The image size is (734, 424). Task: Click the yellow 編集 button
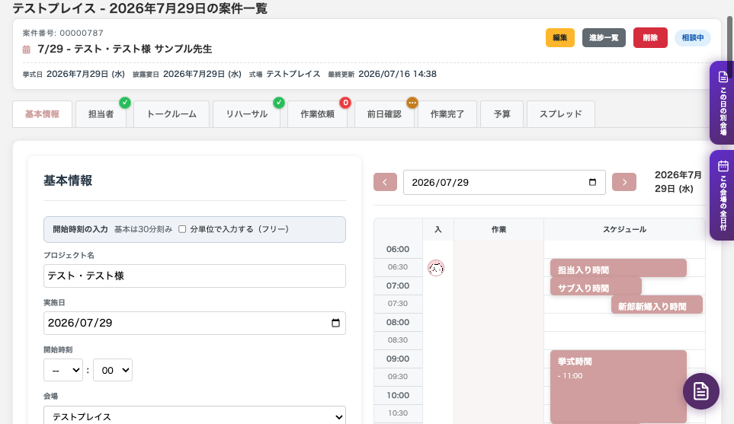560,38
